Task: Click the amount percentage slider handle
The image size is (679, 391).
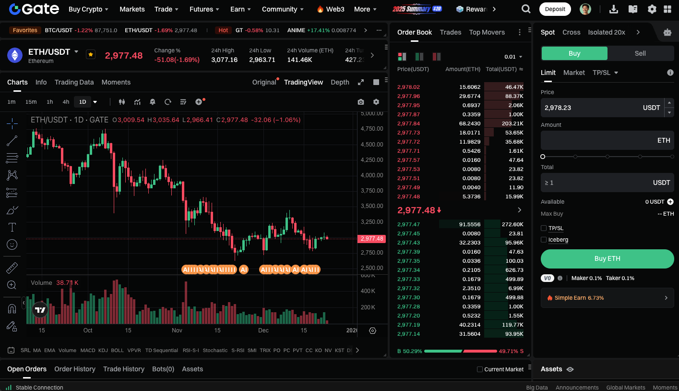Action: point(543,157)
